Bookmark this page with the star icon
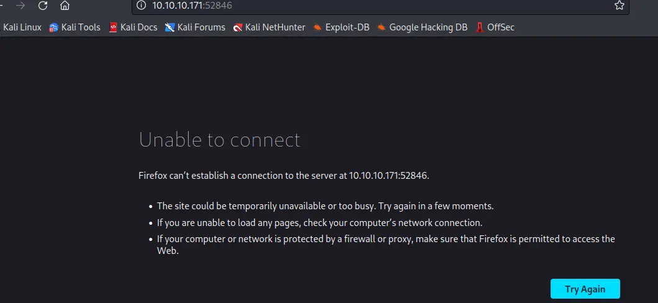 point(620,6)
